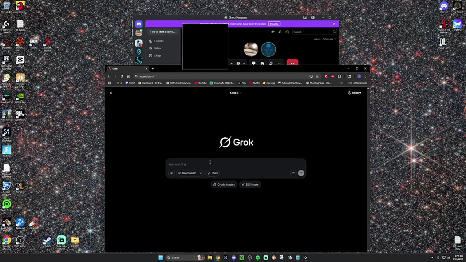466x262 pixels.
Task: Click Discord add friends to DM icon
Action: [x=280, y=32]
